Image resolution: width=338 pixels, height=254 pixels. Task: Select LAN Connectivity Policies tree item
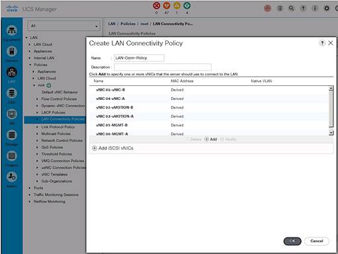coord(63,119)
